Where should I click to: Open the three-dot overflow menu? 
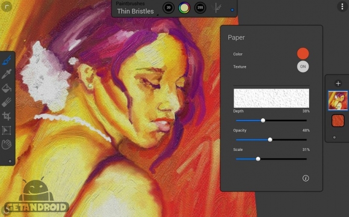tap(342, 7)
